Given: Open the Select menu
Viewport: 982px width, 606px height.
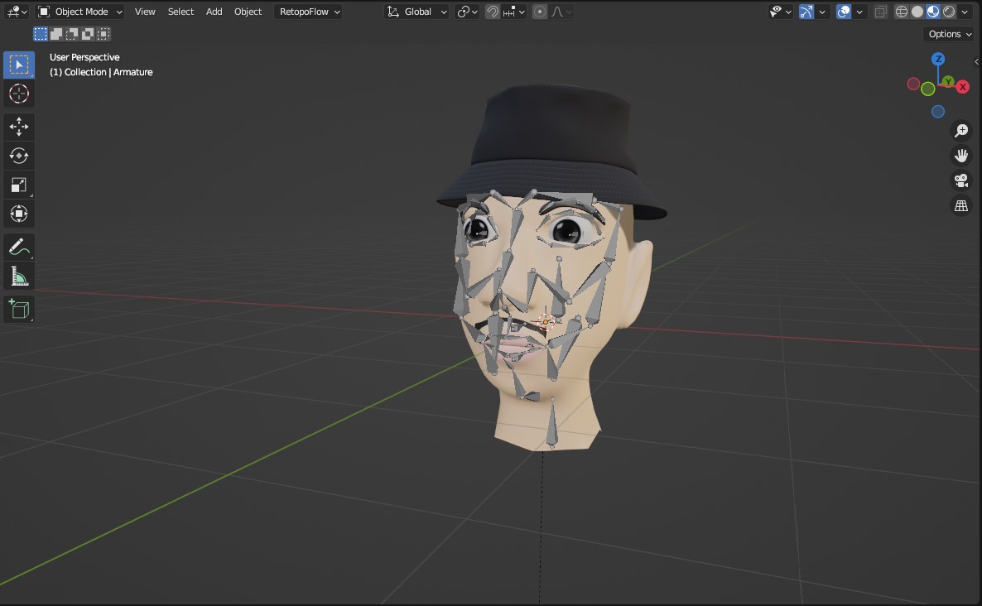Looking at the screenshot, I should [181, 12].
